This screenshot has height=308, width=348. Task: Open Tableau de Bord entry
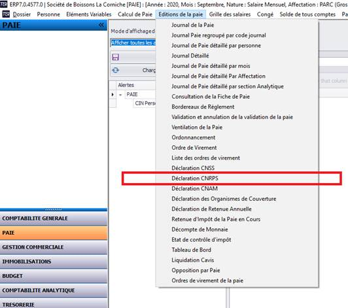191,250
